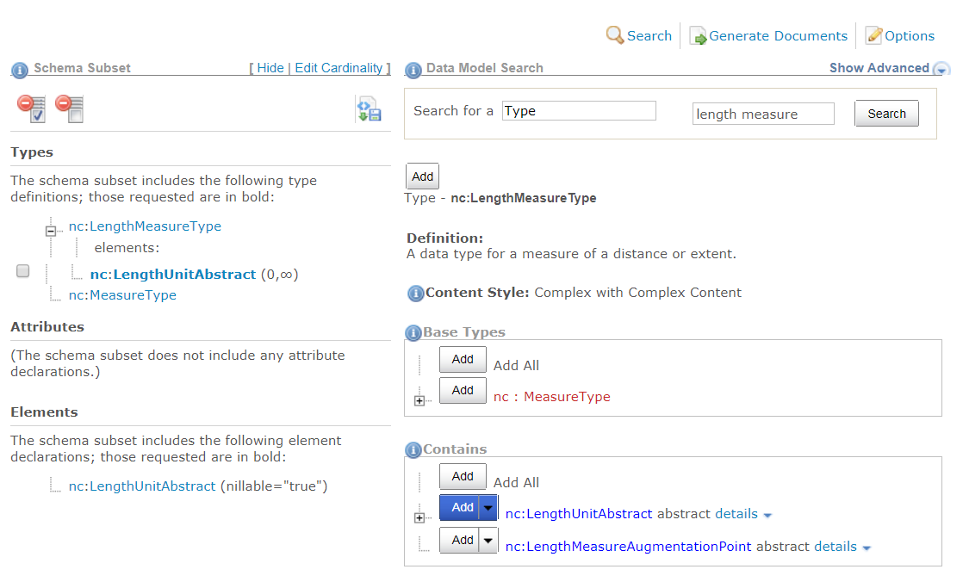Image resolution: width=963 pixels, height=588 pixels.
Task: Collapse the nc:LengthMeasureType tree node
Action: point(51,231)
